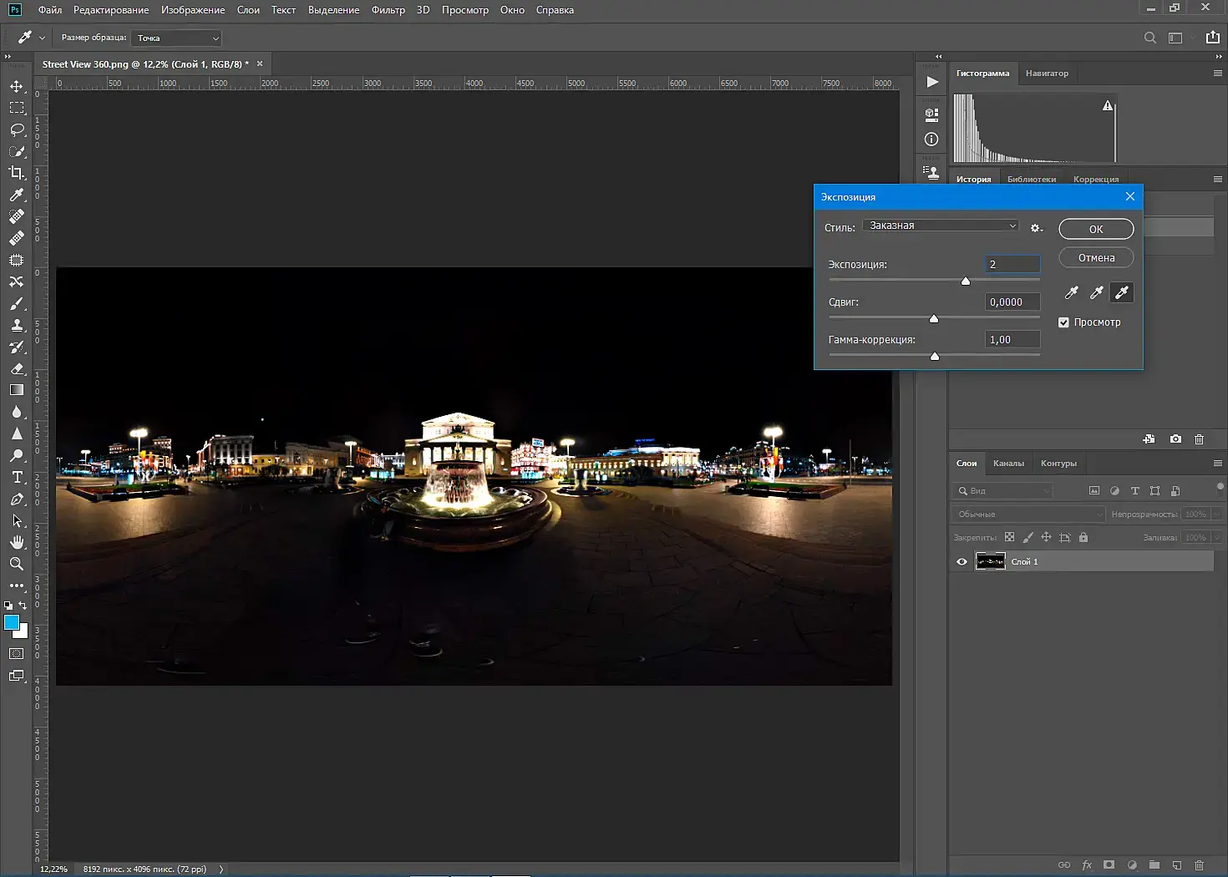
Task: Open preset options gear in the Exposure dialog
Action: click(1037, 228)
